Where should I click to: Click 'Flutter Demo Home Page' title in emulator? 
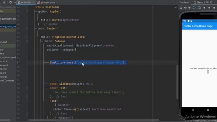coord(198,26)
